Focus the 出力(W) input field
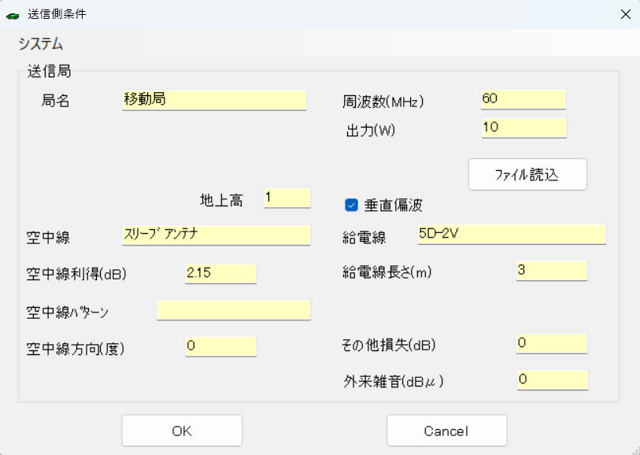640x455 pixels. tap(523, 128)
